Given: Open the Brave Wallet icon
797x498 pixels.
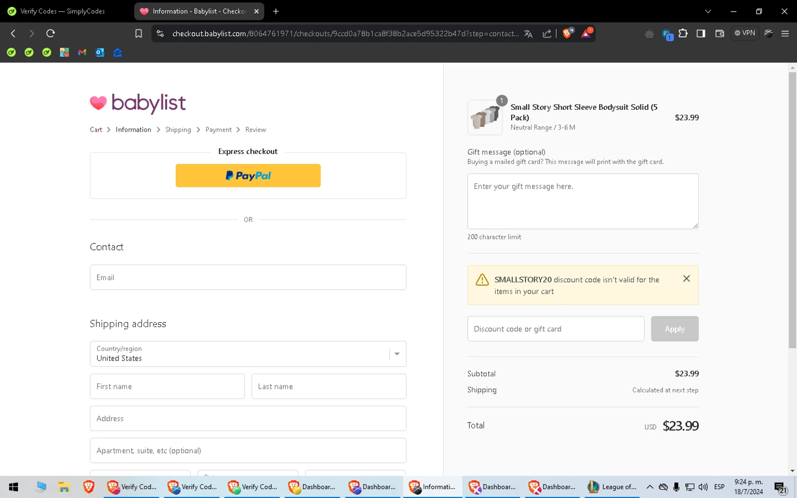Looking at the screenshot, I should pyautogui.click(x=719, y=33).
